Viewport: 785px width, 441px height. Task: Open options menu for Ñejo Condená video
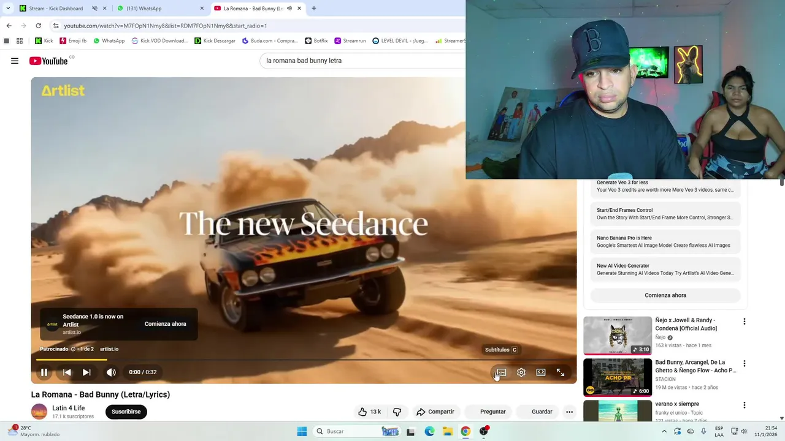pos(745,322)
